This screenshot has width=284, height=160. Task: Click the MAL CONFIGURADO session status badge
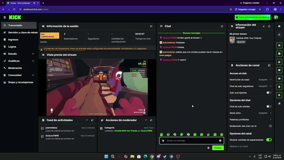50,35
